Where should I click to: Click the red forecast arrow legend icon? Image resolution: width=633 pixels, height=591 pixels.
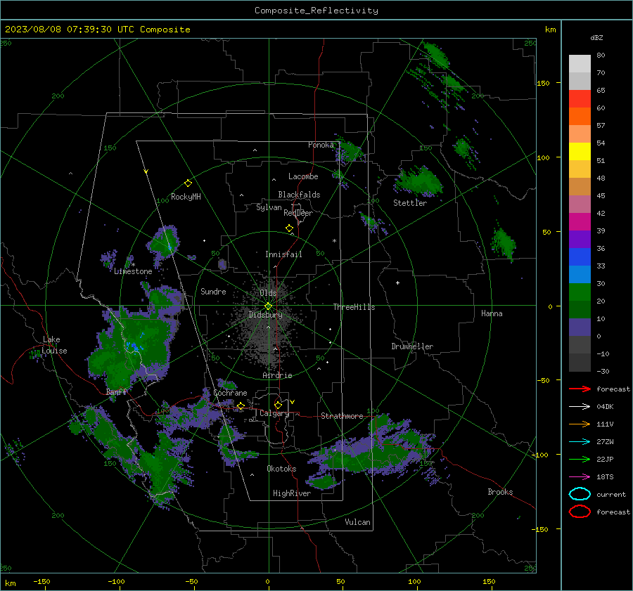[x=580, y=389]
